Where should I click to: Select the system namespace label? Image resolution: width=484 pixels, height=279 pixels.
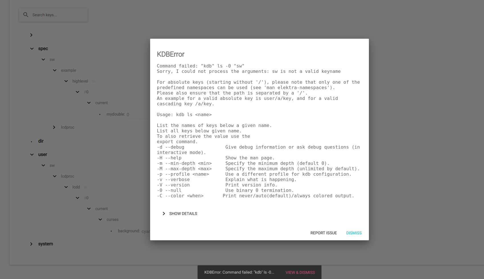46,244
